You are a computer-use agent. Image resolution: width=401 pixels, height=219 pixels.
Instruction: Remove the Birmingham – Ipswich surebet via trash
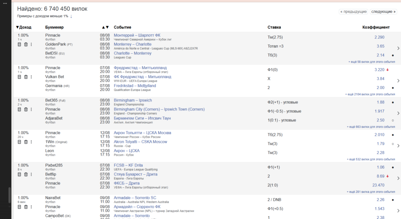coord(26,110)
